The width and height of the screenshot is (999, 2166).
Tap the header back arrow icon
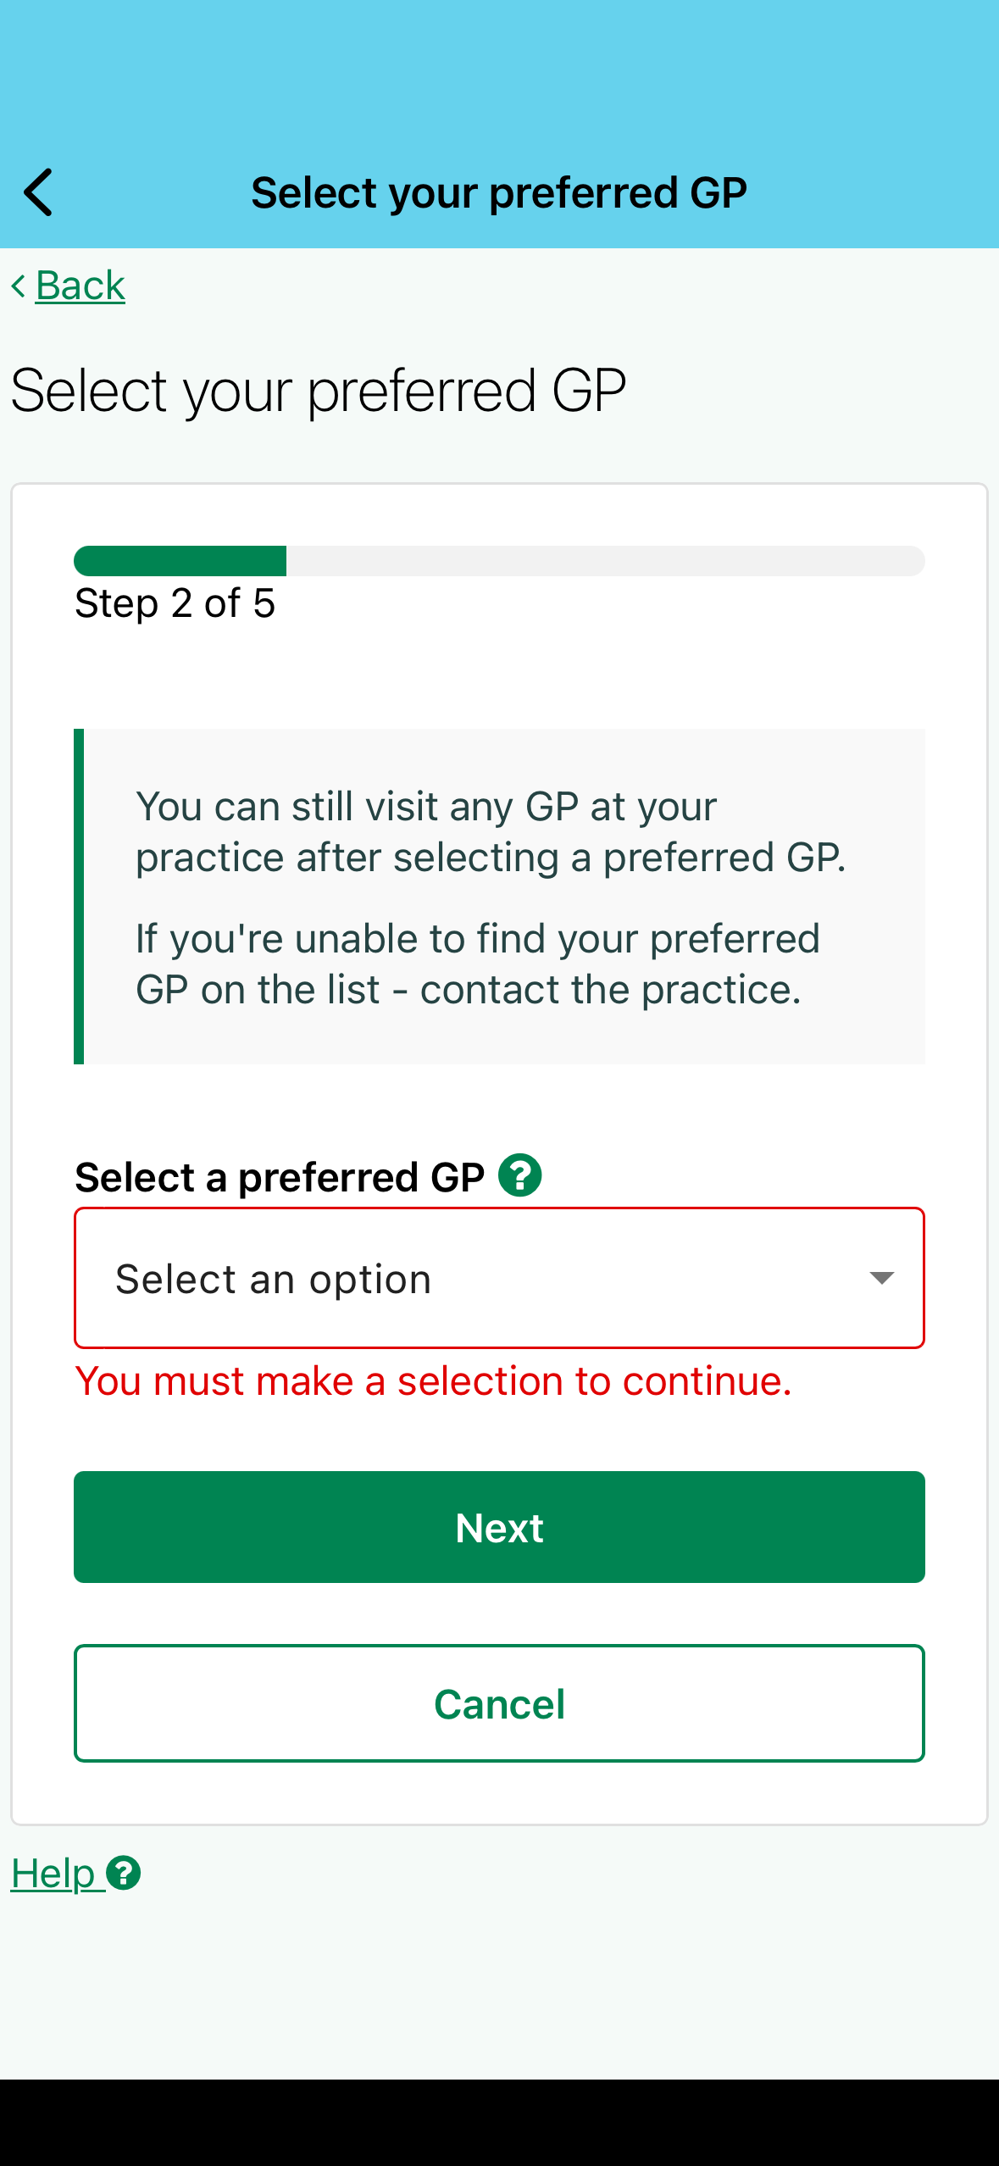(x=39, y=192)
